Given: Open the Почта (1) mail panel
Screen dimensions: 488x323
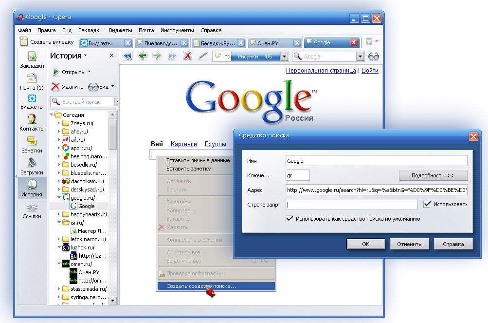Looking at the screenshot, I should pos(32,81).
